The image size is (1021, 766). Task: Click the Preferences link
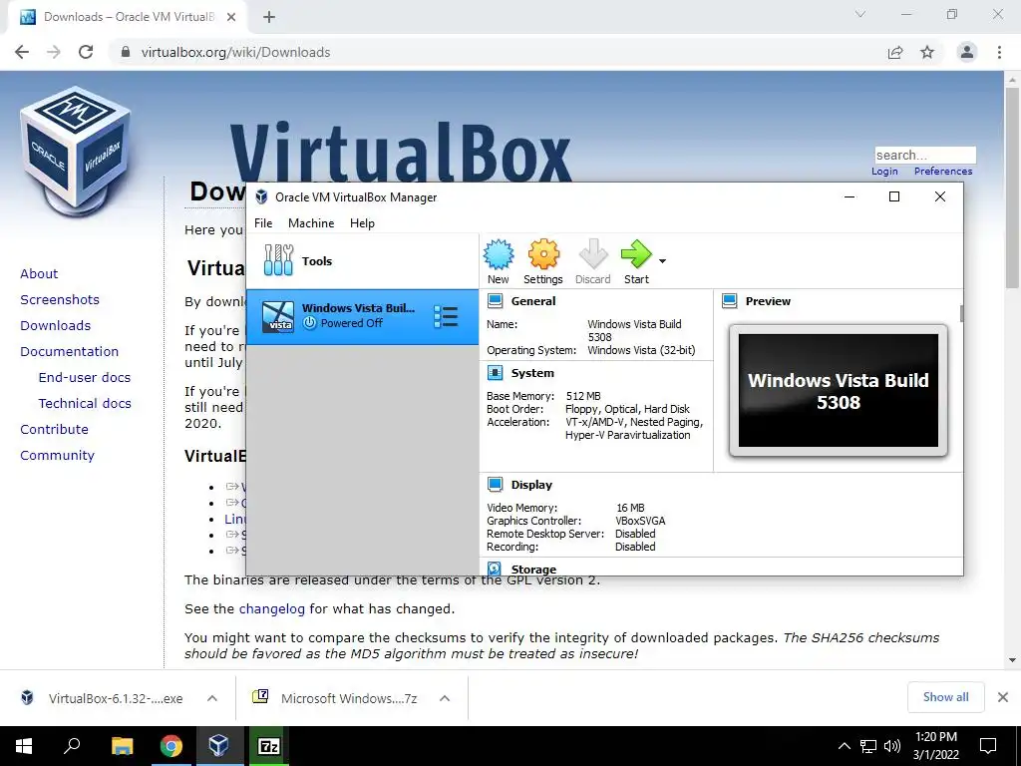[943, 172]
